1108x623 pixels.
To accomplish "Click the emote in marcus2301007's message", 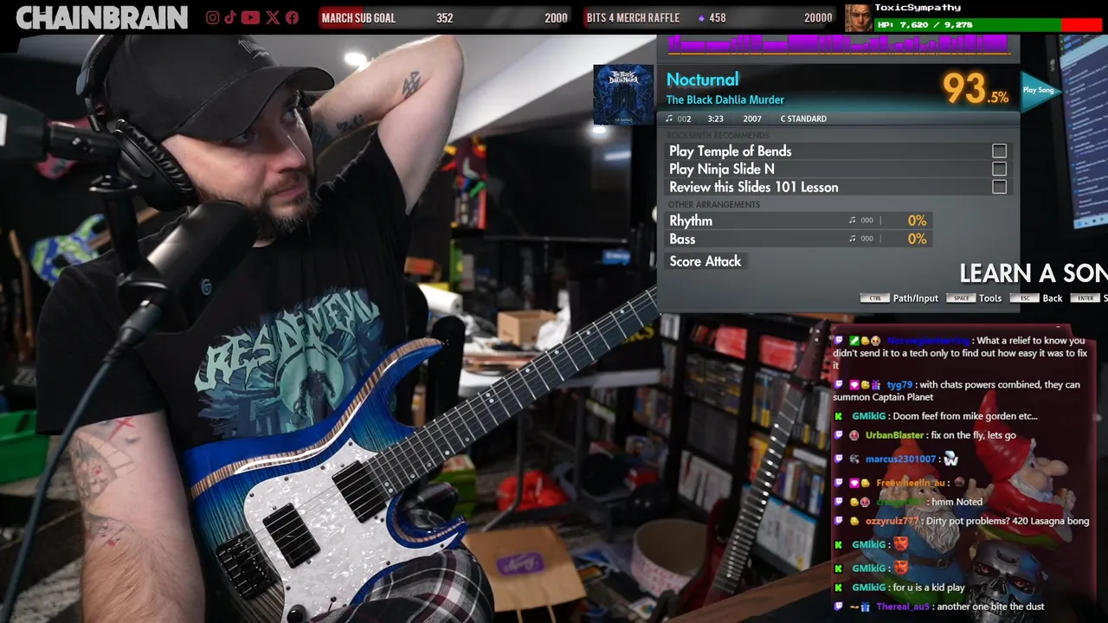I will [x=951, y=459].
